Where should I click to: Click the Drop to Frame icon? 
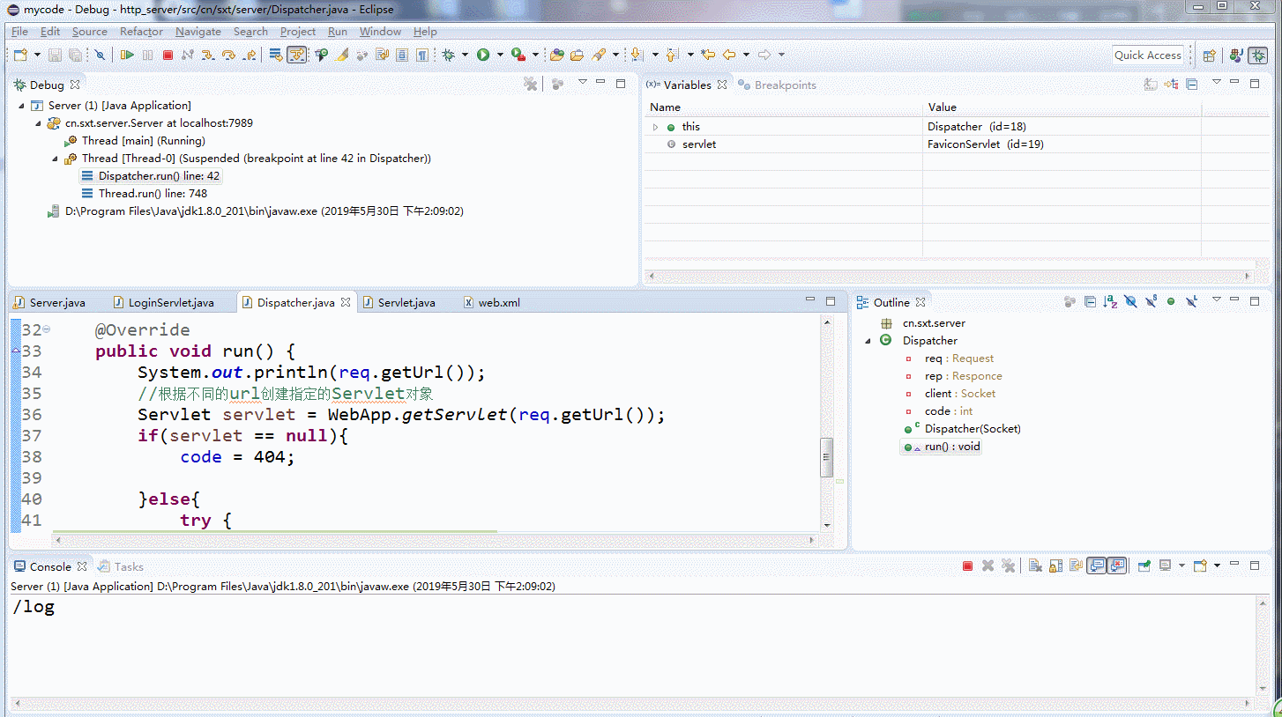pos(276,55)
